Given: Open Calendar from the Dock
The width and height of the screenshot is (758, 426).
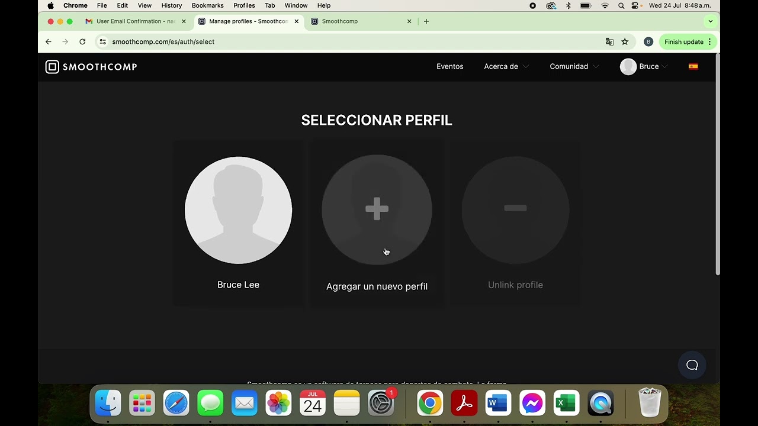Looking at the screenshot, I should [313, 404].
